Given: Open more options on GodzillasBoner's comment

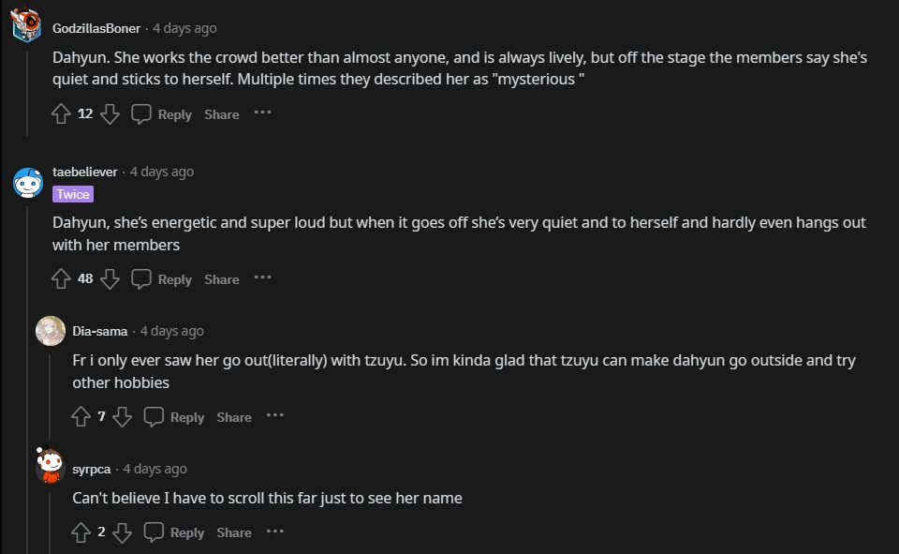Looking at the screenshot, I should pos(262,113).
